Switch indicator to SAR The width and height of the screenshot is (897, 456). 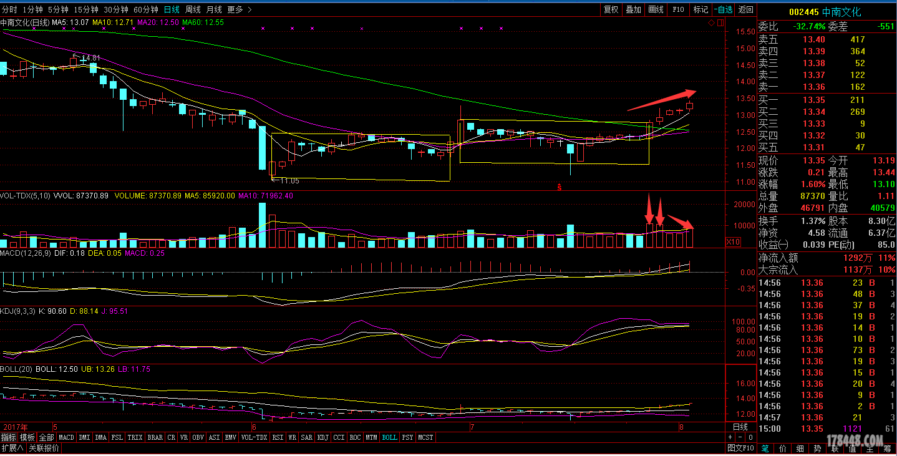(306, 437)
